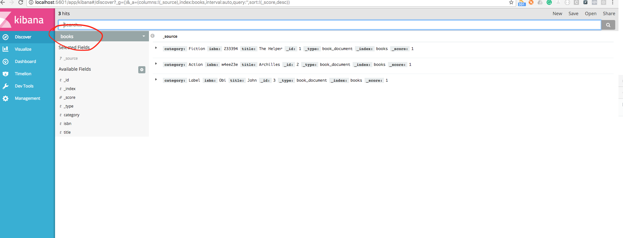Open the browser's three-dot menu

(x=613, y=3)
